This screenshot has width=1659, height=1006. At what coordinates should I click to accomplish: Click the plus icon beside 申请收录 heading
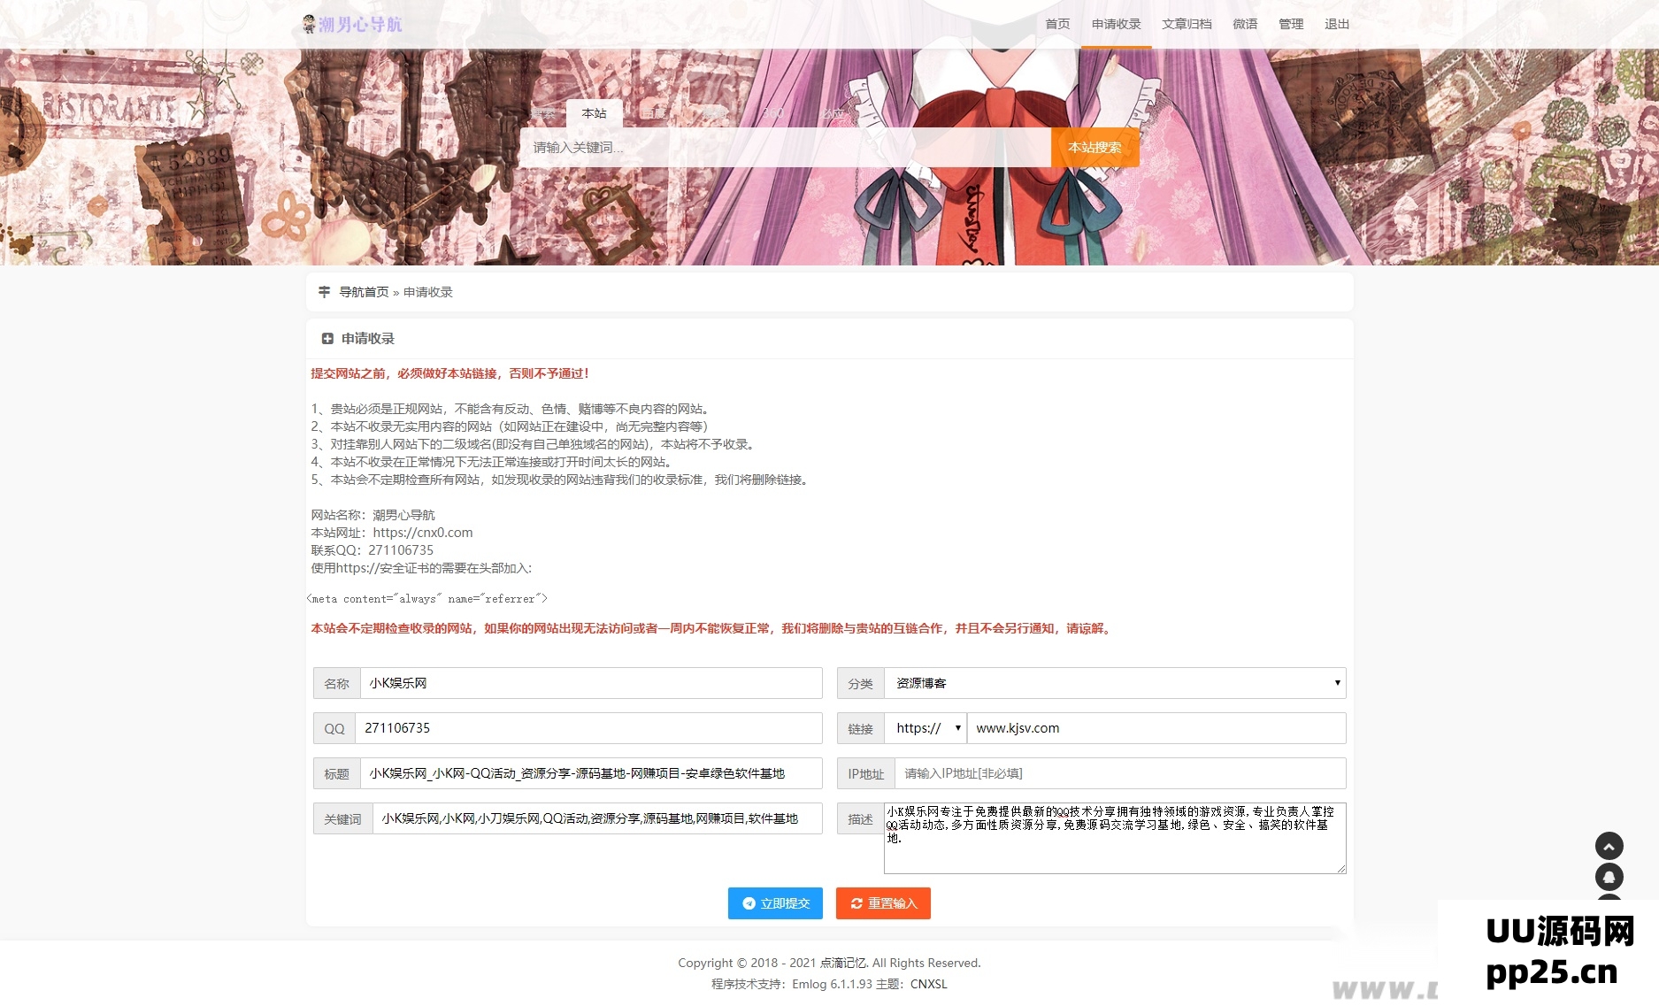click(x=328, y=337)
